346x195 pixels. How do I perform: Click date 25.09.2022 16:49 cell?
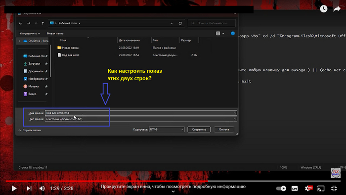pyautogui.click(x=129, y=48)
